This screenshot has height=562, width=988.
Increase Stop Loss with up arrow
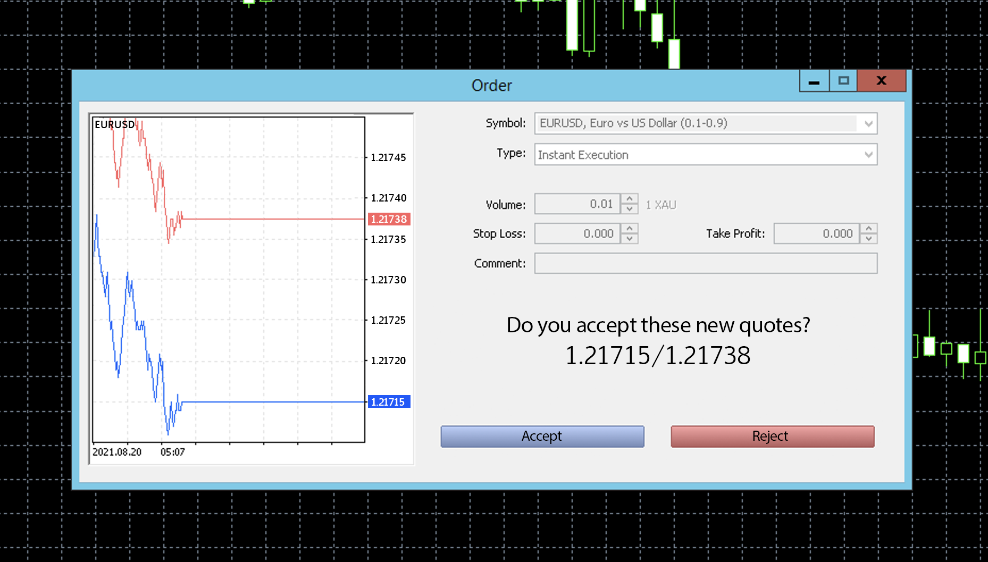pos(630,228)
